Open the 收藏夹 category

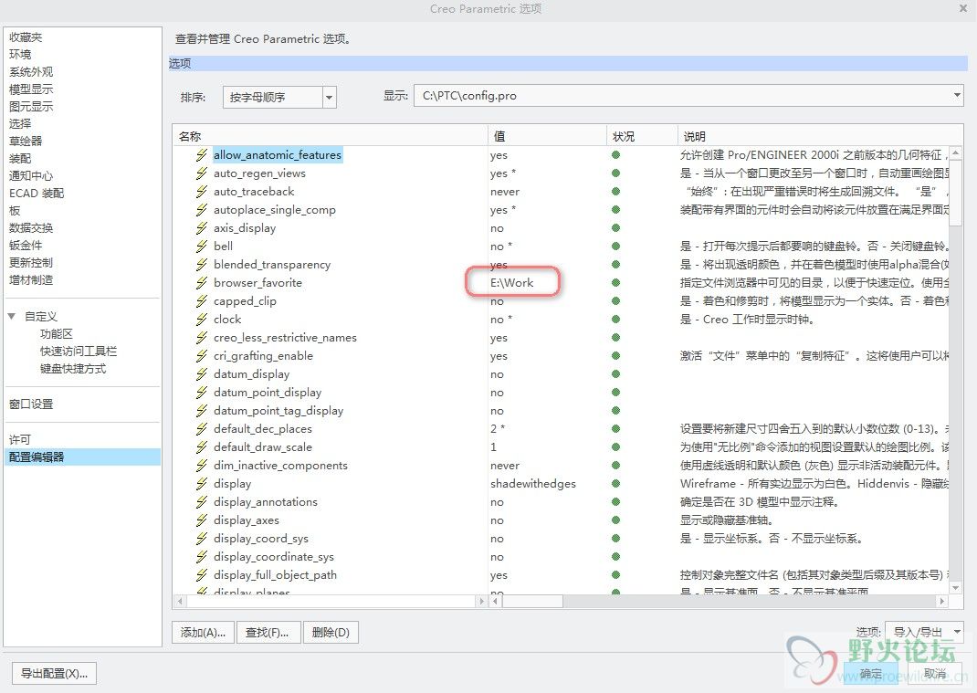pos(26,37)
